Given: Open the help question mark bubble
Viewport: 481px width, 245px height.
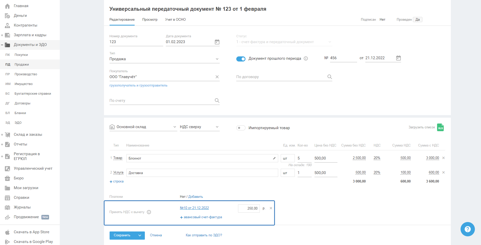Looking at the screenshot, I should (467, 229).
